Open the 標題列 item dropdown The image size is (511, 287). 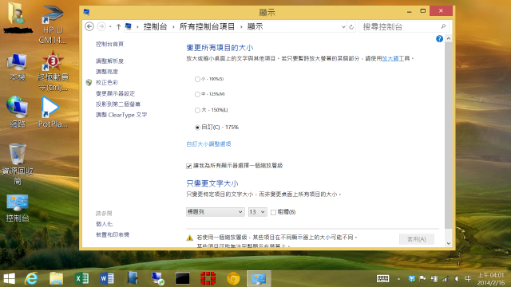[215, 212]
